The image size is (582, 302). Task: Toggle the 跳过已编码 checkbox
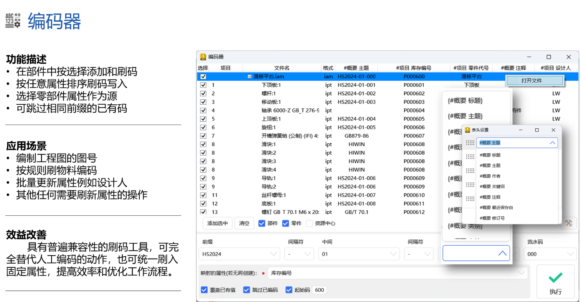[247, 290]
